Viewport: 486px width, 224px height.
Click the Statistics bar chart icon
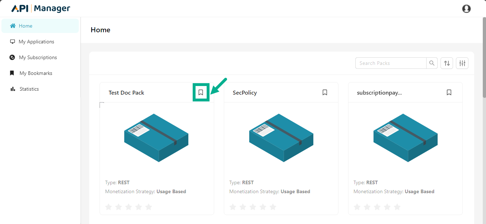[13, 89]
